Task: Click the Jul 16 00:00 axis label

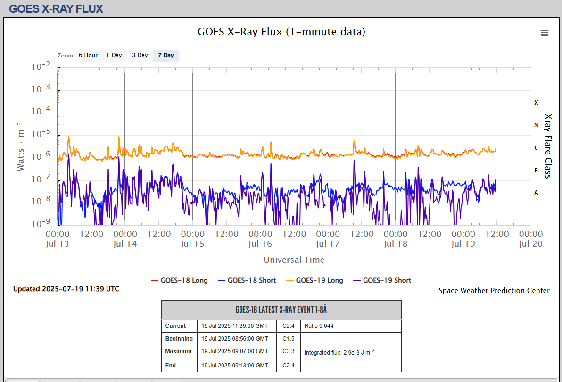Action: [x=260, y=239]
